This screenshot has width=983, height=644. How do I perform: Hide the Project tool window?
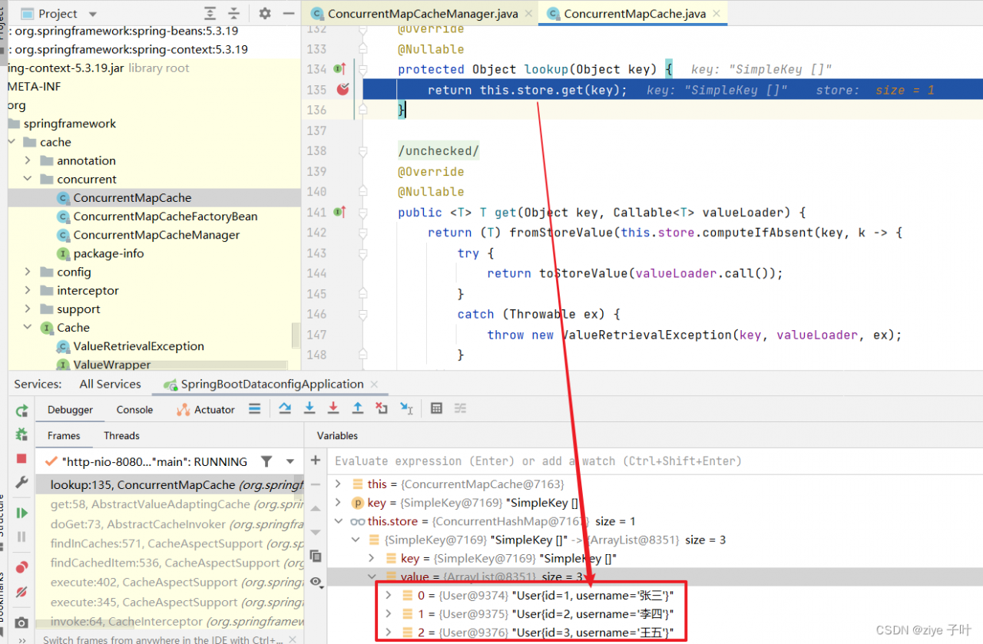(x=288, y=14)
